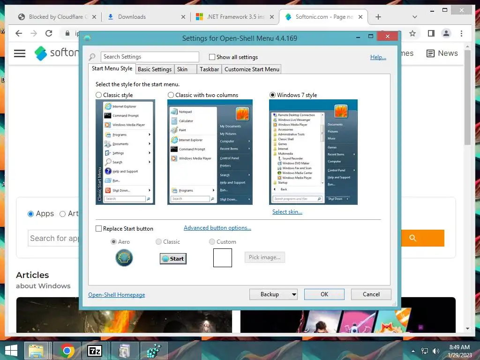Image resolution: width=480 pixels, height=360 pixels.
Task: Go back in Chrome browser
Action: [19, 33]
